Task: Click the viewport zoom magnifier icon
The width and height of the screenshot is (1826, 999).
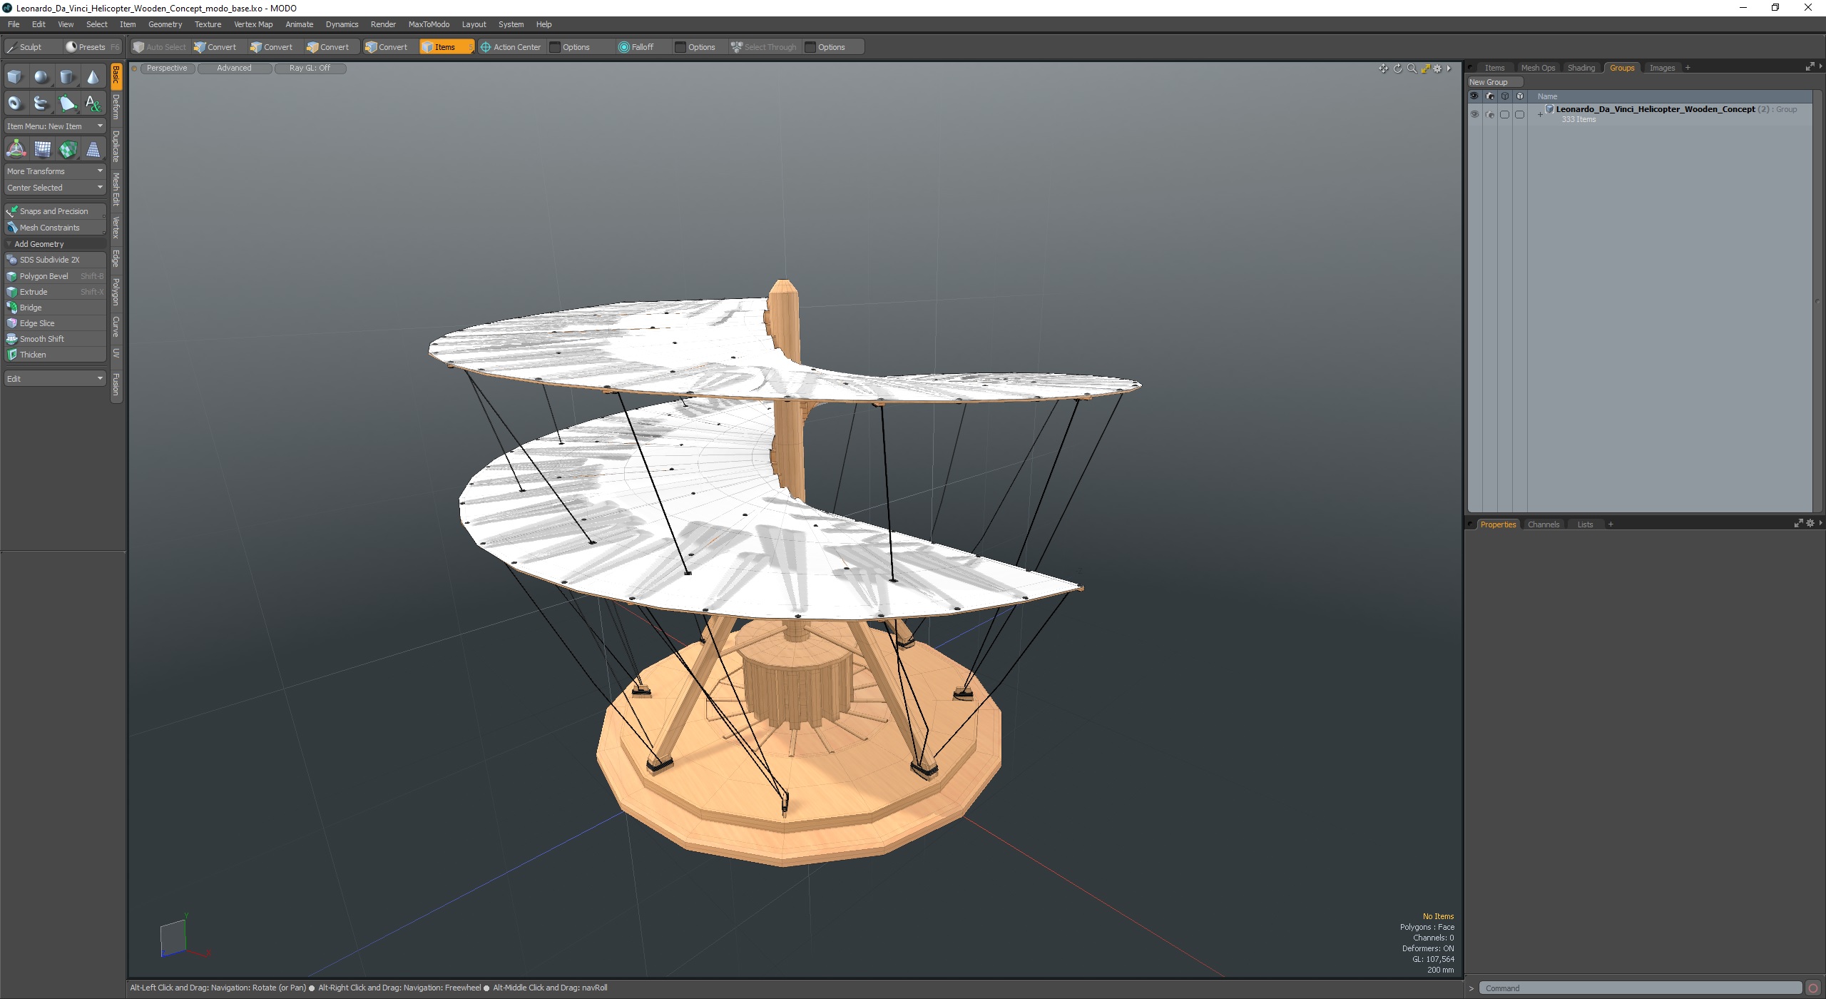Action: pos(1411,69)
